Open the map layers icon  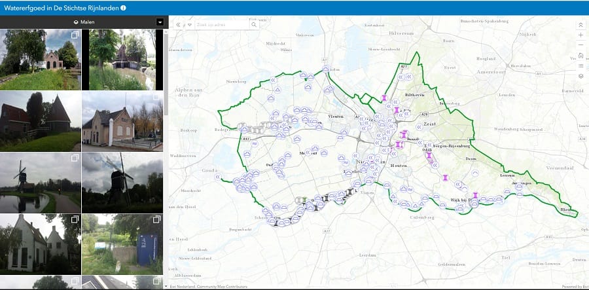tap(580, 76)
